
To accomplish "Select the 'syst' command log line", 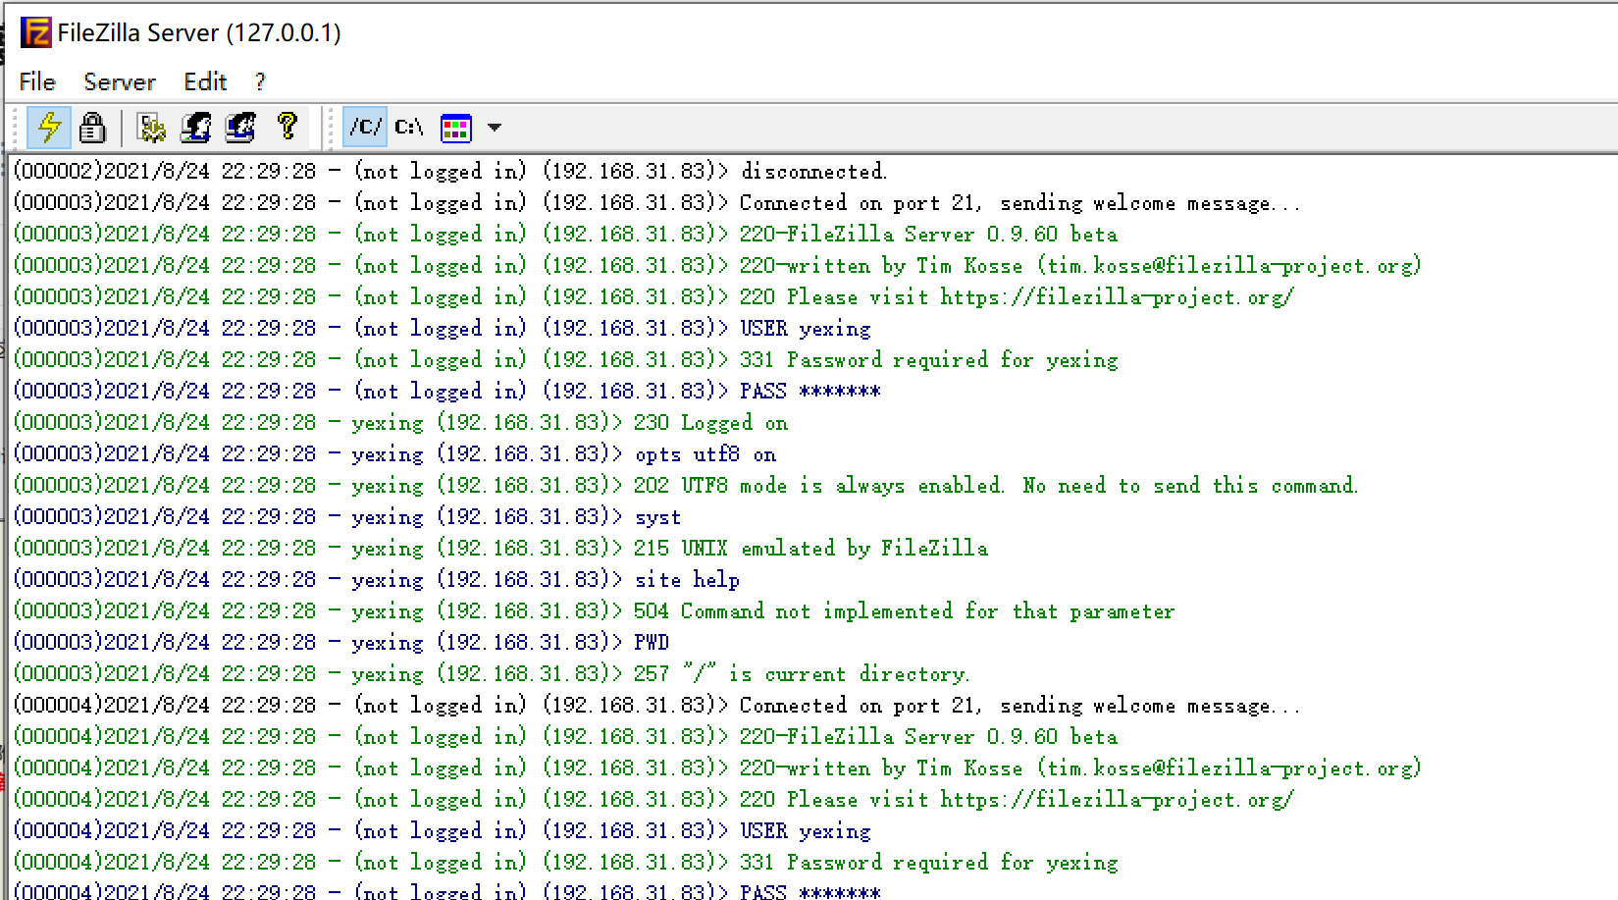I will tap(347, 516).
